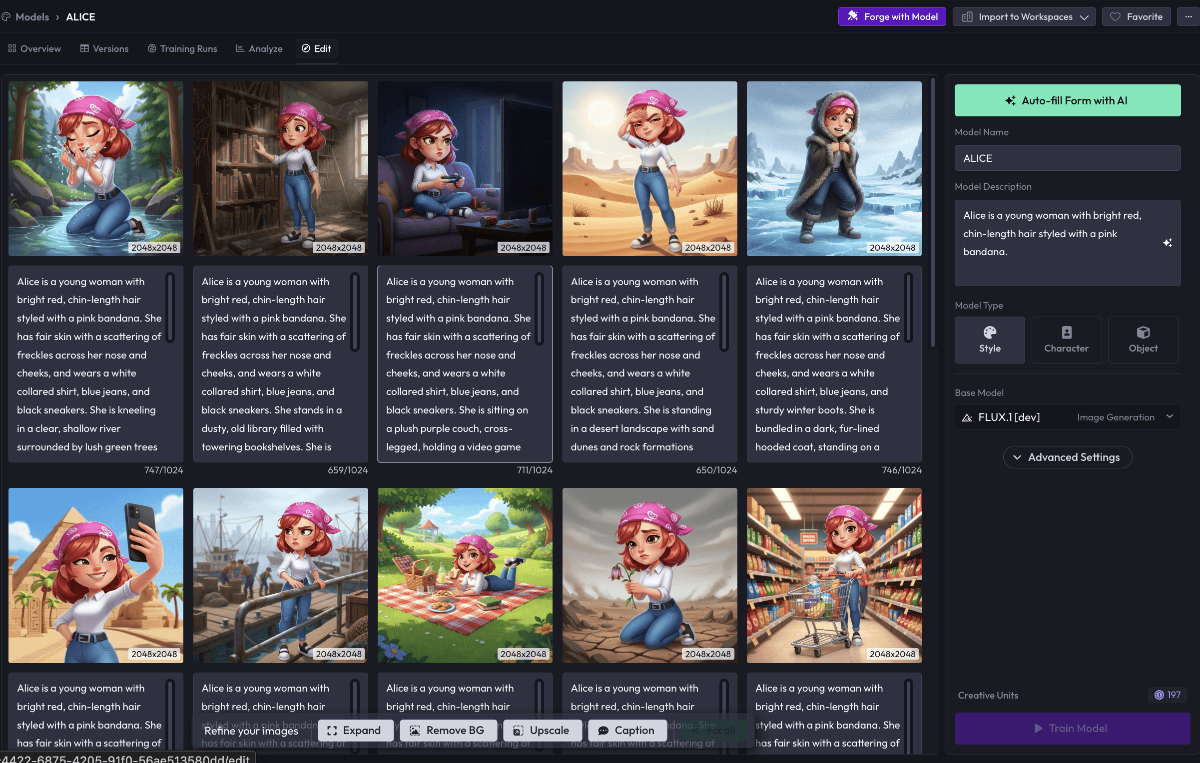Select the Object model type

1143,340
